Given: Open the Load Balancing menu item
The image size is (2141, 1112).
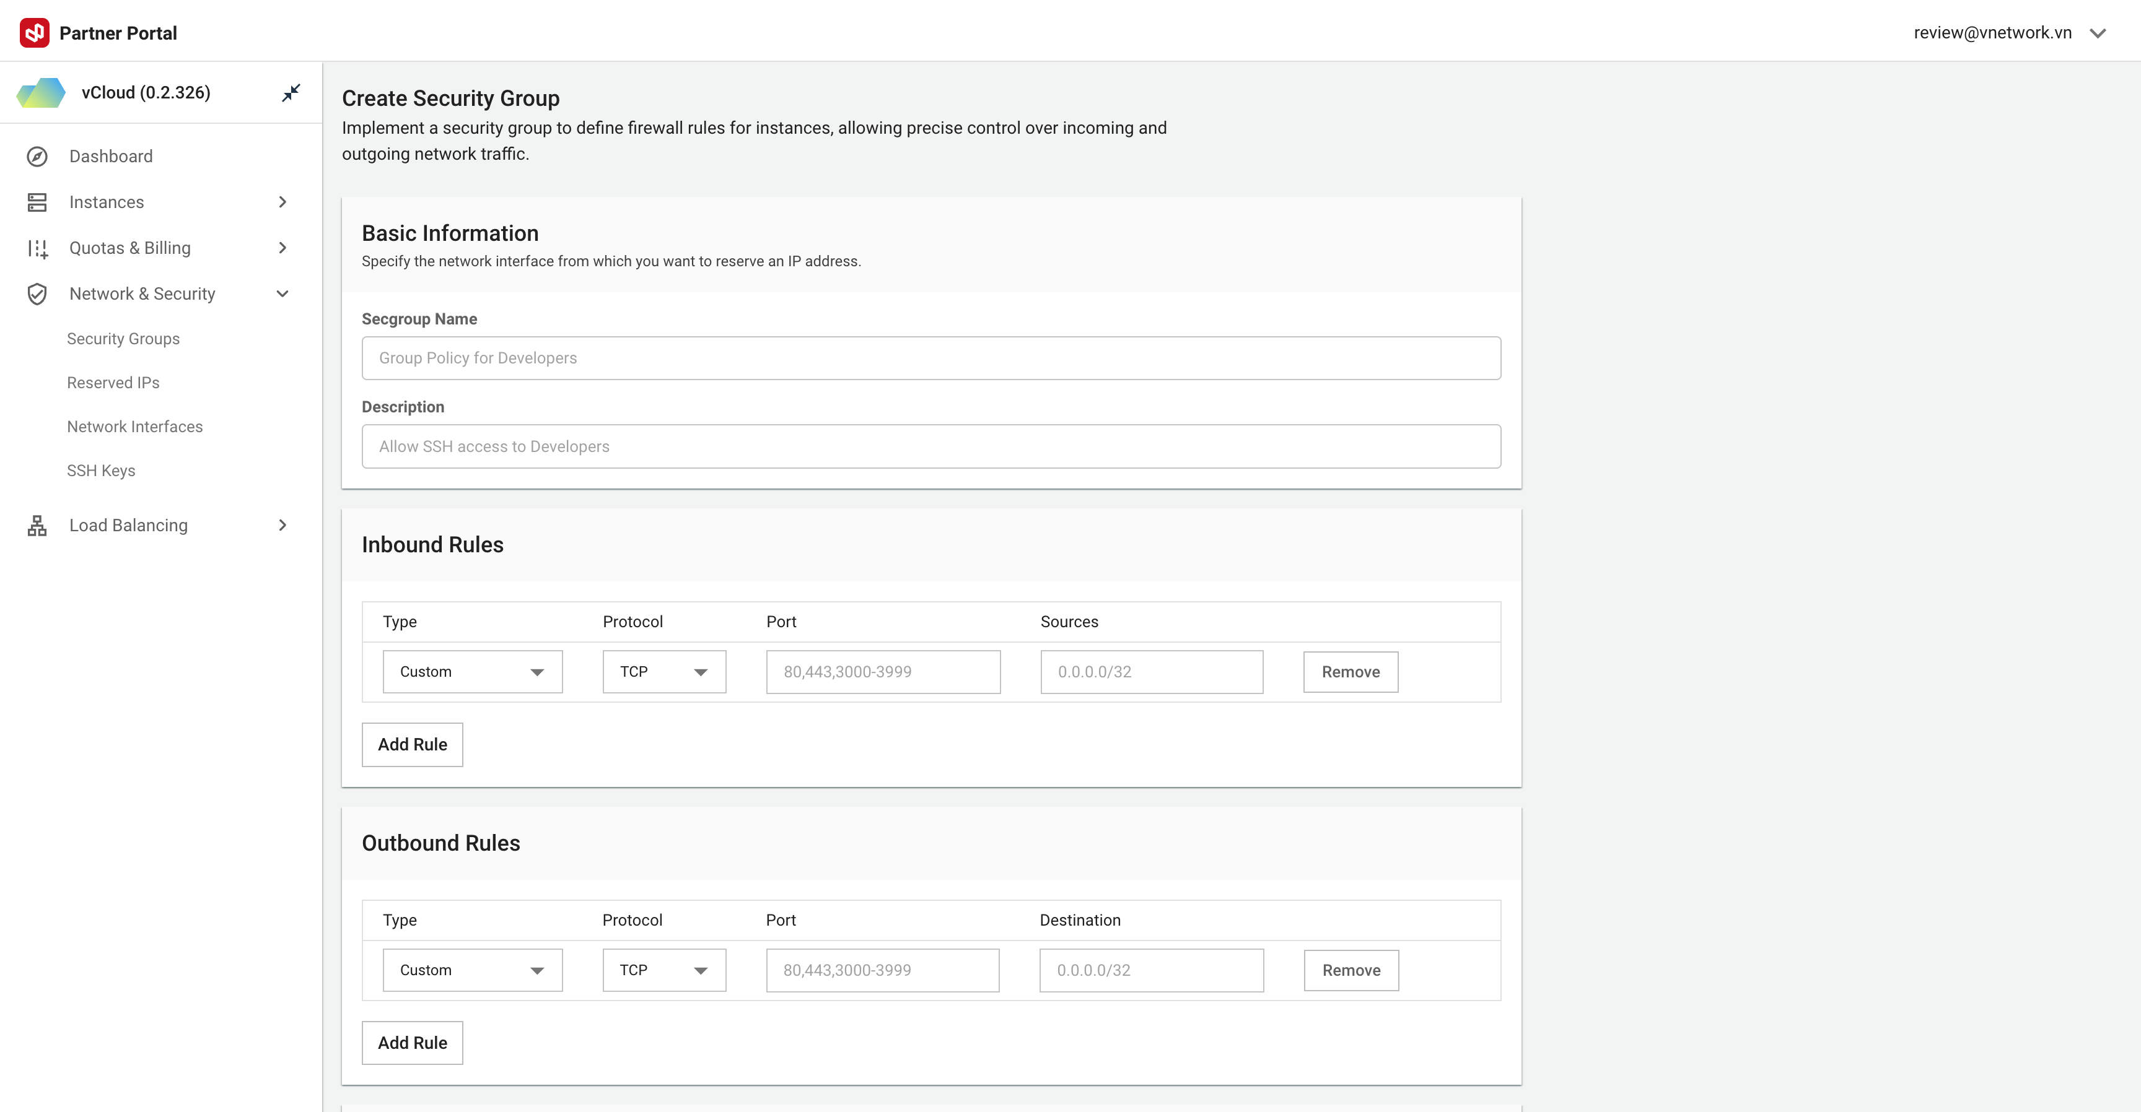Looking at the screenshot, I should click(129, 525).
